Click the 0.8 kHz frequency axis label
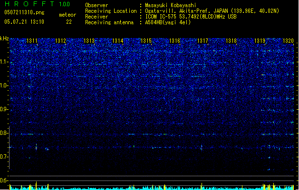The width and height of the screenshot is (299, 190). pyautogui.click(x=4, y=133)
